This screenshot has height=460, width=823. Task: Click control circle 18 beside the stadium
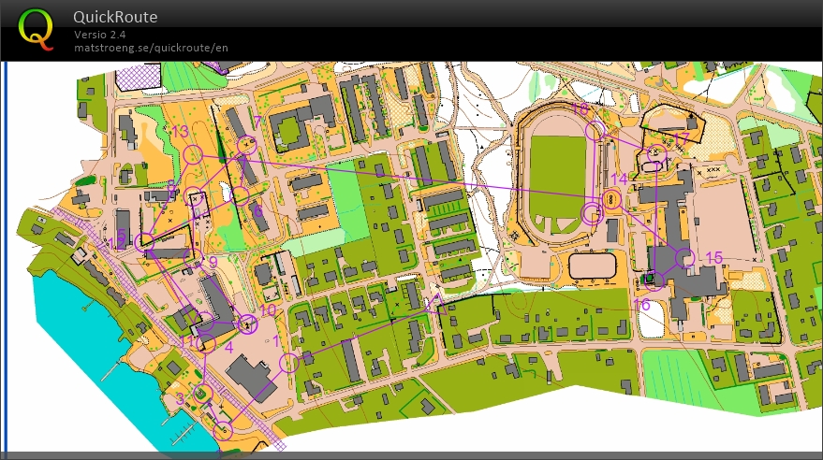(594, 131)
